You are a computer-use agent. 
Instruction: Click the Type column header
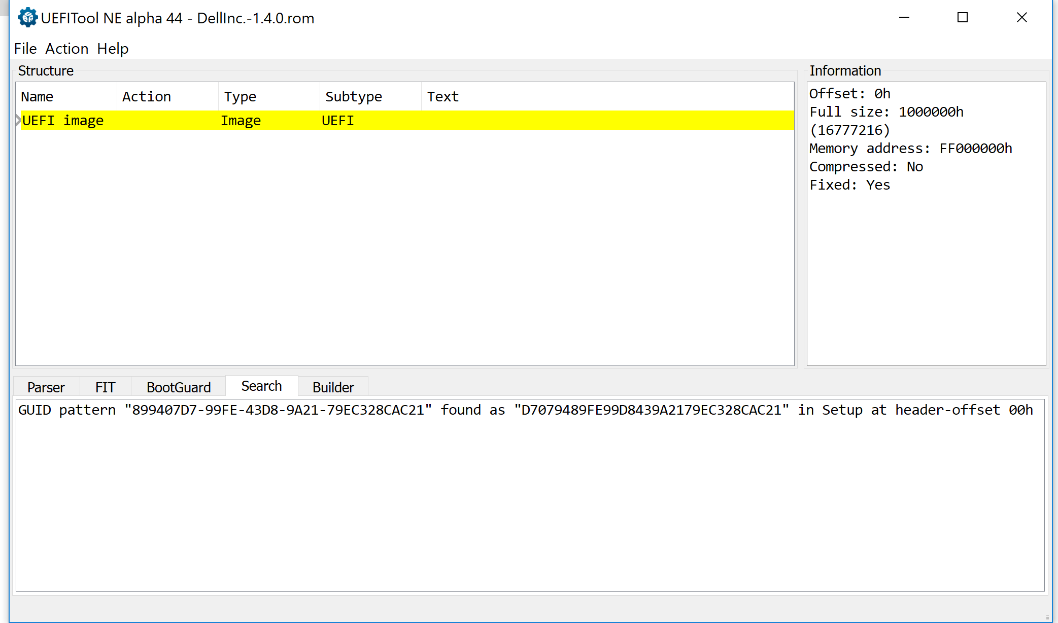(x=240, y=96)
